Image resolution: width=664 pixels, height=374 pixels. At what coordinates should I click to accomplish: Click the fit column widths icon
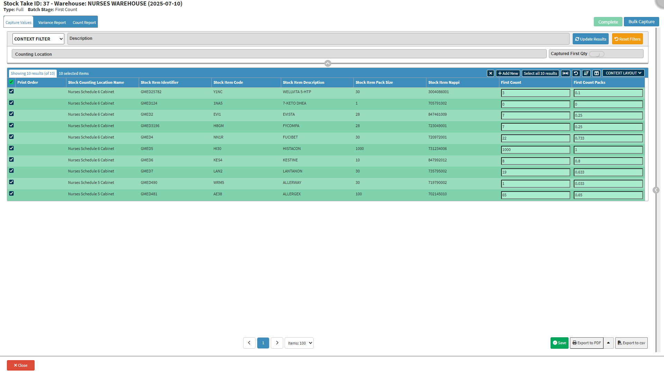pos(565,73)
